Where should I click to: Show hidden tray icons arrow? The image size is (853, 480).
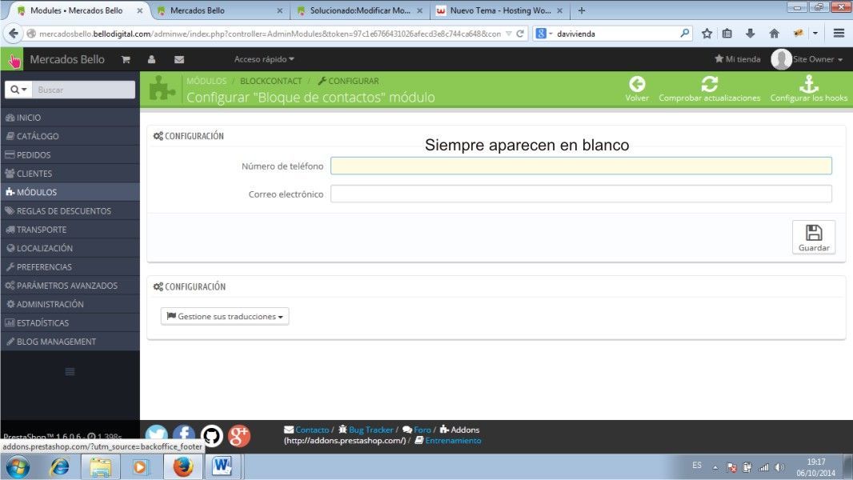pos(715,467)
